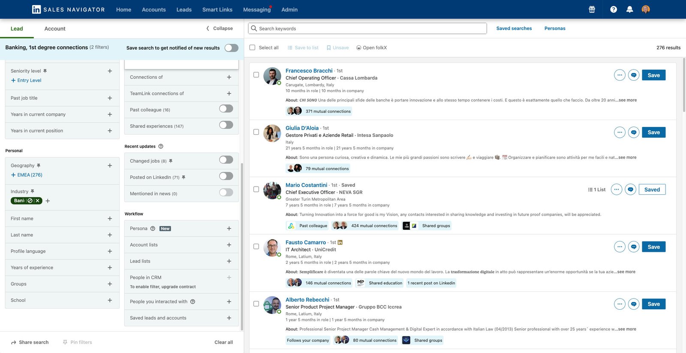This screenshot has width=686, height=353.
Task: Message Mario Costantini via chat icon
Action: point(630,190)
